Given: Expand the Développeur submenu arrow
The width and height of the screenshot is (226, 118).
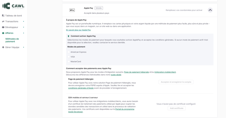Looking at the screenshot, I should point(23,27).
